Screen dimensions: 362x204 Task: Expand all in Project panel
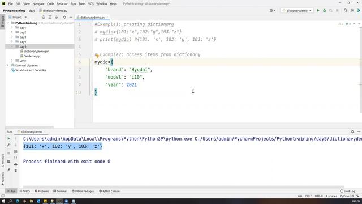point(50,18)
